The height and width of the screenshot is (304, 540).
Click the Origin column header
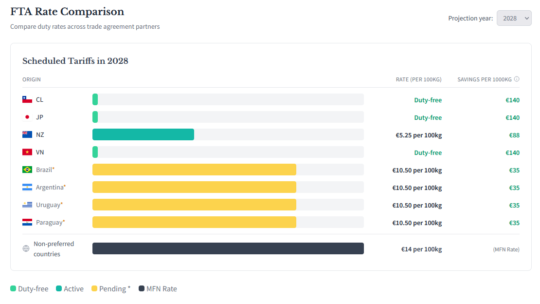click(32, 79)
